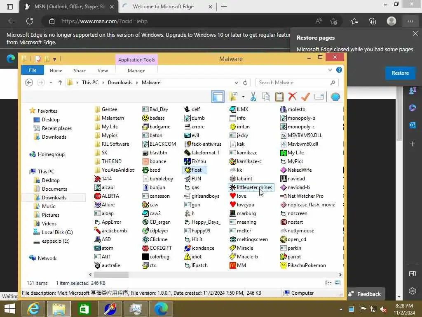Open Windows Store from taskbar
The height and width of the screenshot is (317, 422).
click(84, 309)
